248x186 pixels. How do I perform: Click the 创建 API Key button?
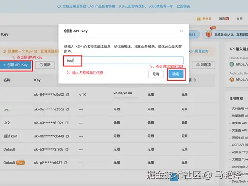tap(16, 65)
